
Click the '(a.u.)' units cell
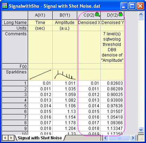point(65,28)
